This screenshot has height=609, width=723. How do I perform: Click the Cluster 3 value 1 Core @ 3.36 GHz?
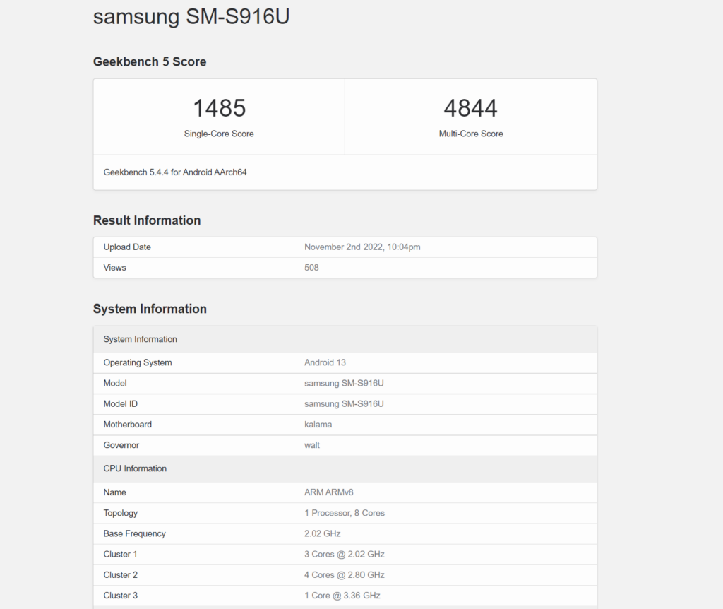coord(342,596)
